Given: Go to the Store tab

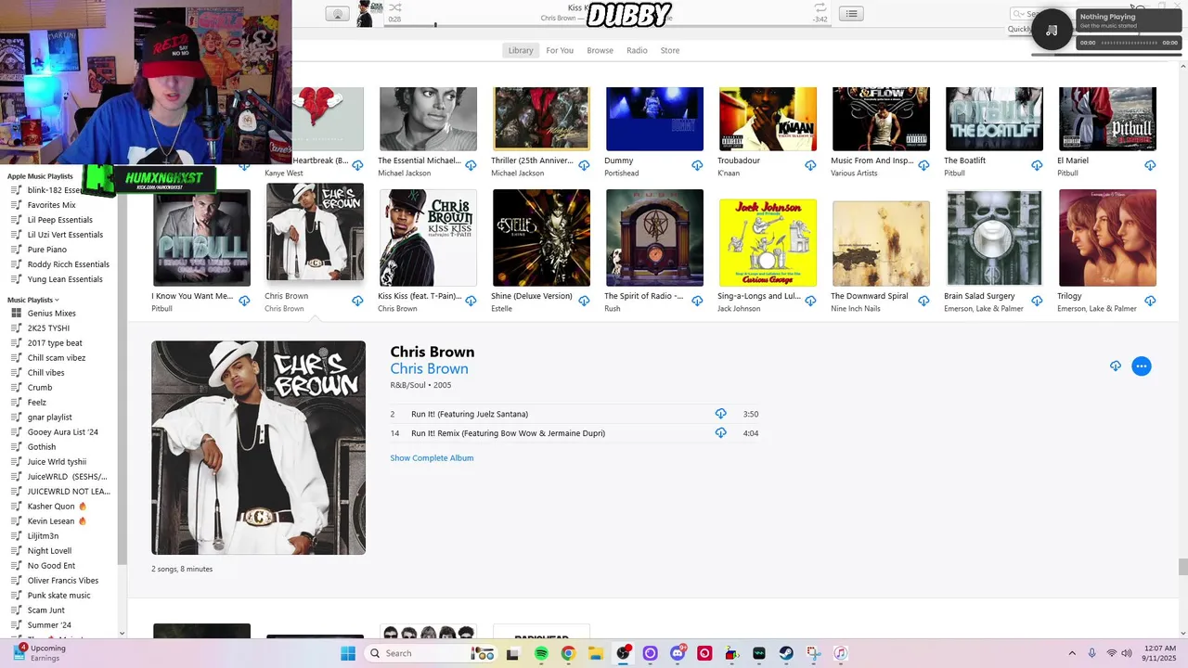Looking at the screenshot, I should click(x=670, y=50).
